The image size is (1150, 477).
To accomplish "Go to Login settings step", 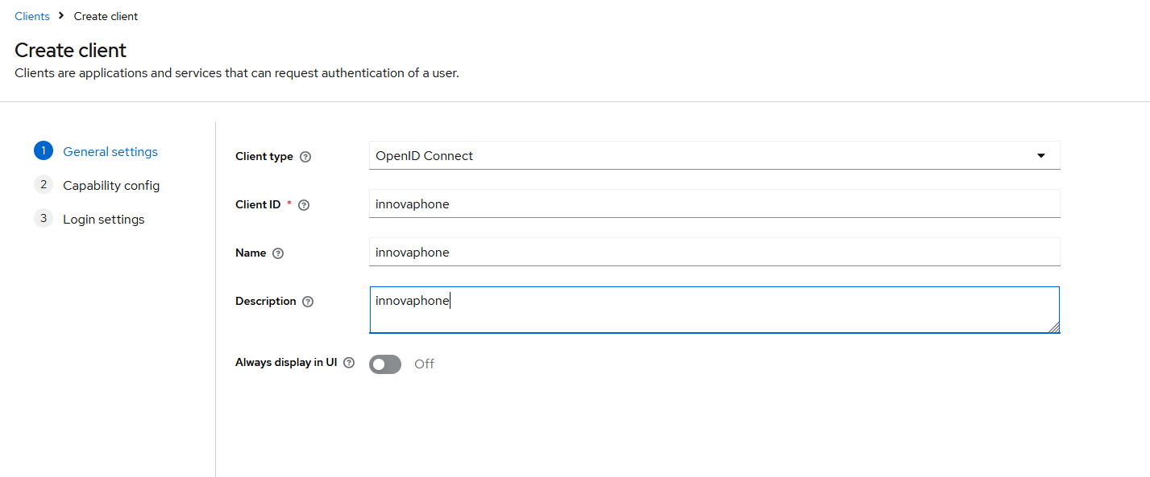I will 104,220.
